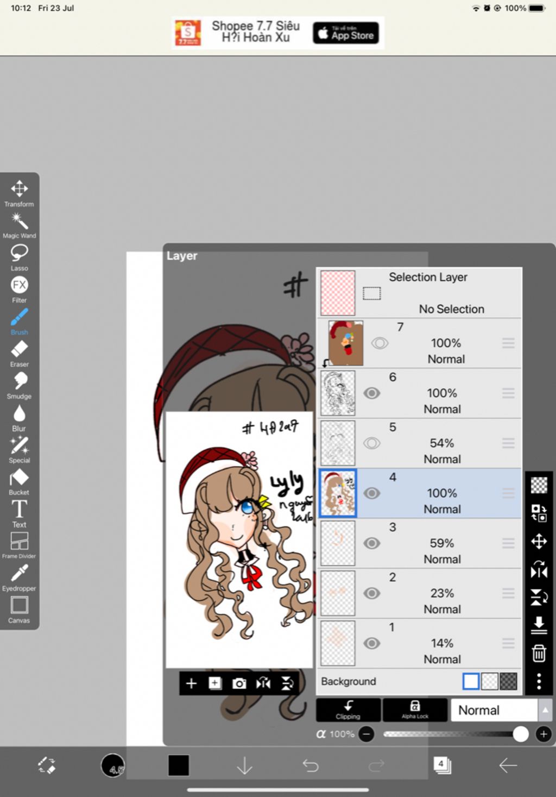Toggle Alpha Lock on layer
This screenshot has height=797, width=556.
point(415,710)
